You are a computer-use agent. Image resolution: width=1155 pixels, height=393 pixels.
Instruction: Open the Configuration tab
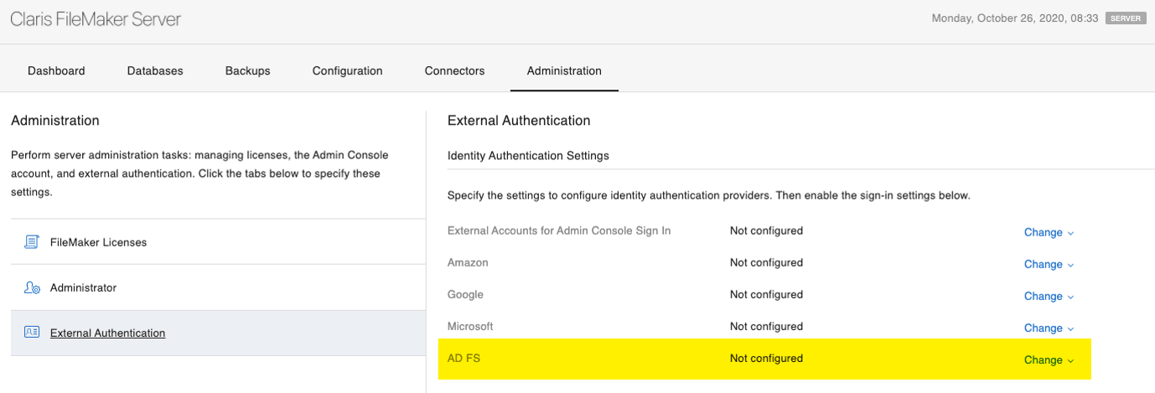[347, 71]
